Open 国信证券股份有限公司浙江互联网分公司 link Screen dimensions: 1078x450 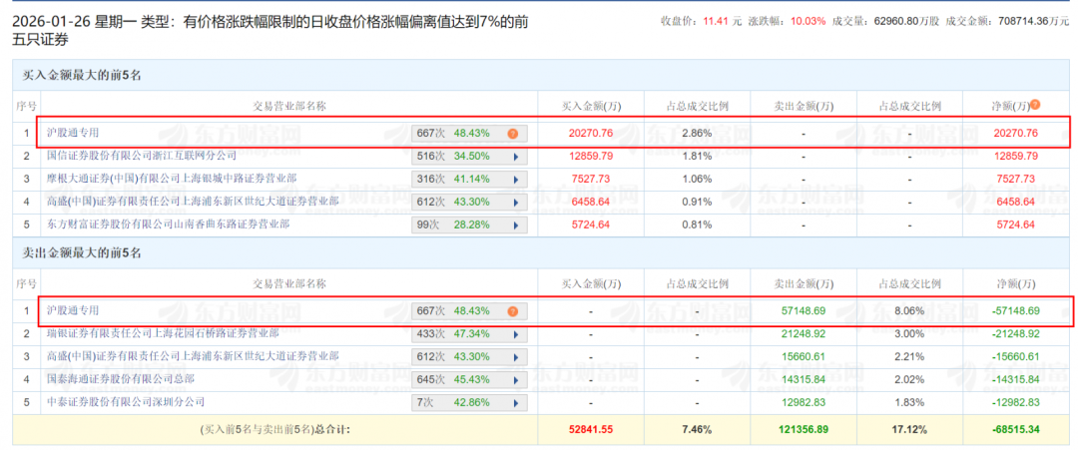click(141, 156)
